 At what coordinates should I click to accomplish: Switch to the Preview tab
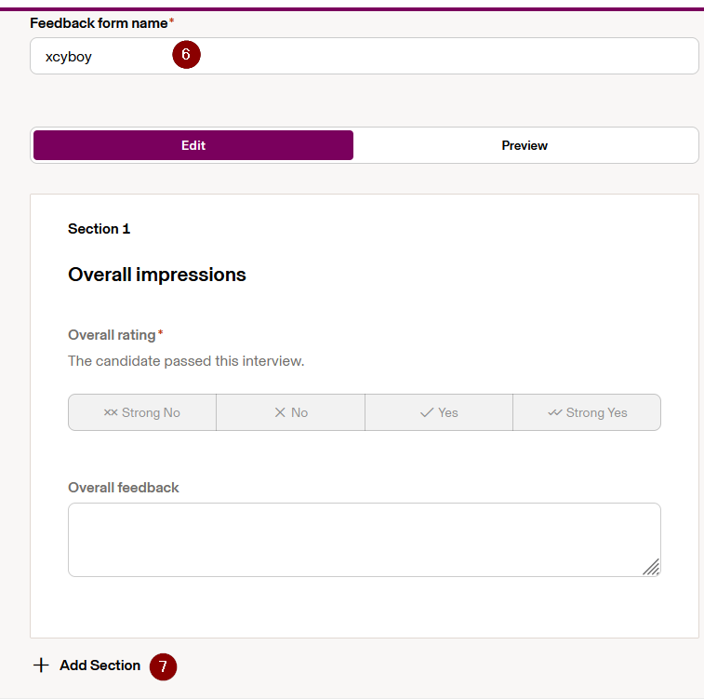tap(525, 145)
